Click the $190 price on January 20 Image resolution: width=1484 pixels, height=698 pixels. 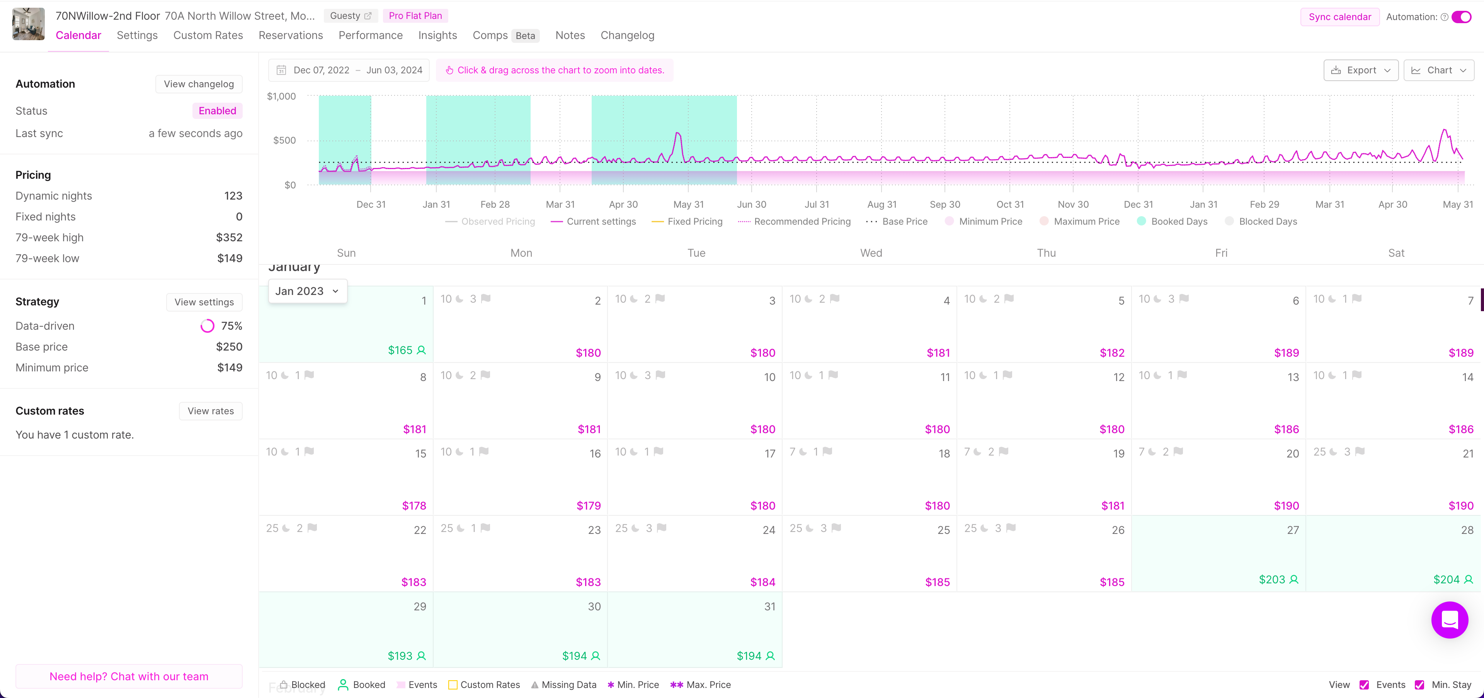[1287, 506]
